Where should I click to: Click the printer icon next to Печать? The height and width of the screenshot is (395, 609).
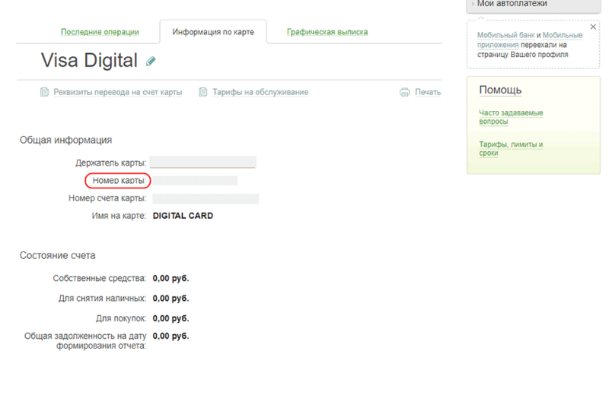pyautogui.click(x=405, y=93)
